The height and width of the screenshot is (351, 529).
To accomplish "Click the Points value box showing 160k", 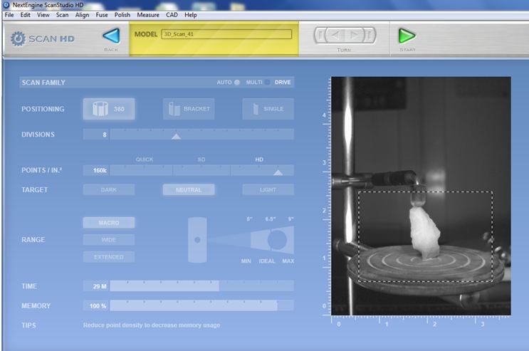I will (x=96, y=170).
